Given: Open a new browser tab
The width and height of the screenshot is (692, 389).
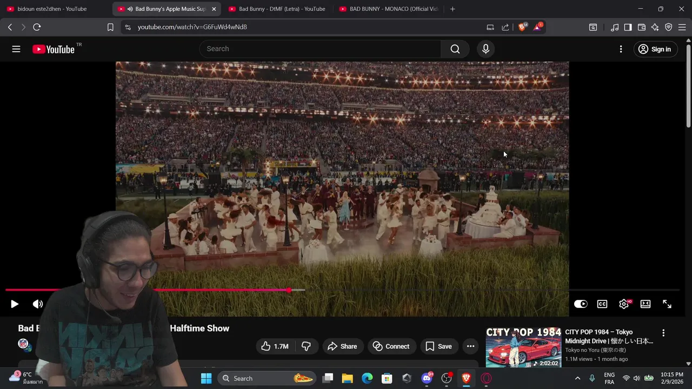Looking at the screenshot, I should [453, 9].
